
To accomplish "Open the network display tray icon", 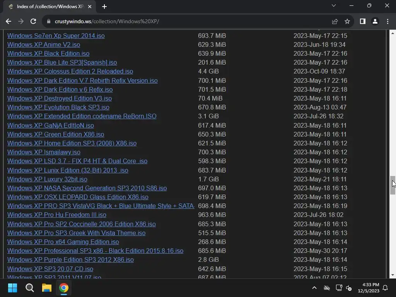I will 339,288.
